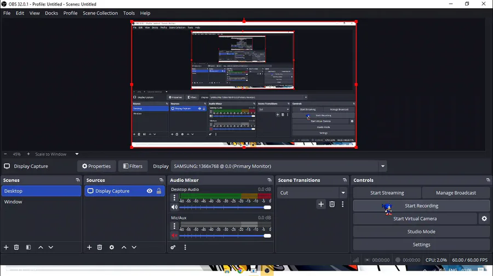Add a new scene in Scenes panel

pos(6,247)
